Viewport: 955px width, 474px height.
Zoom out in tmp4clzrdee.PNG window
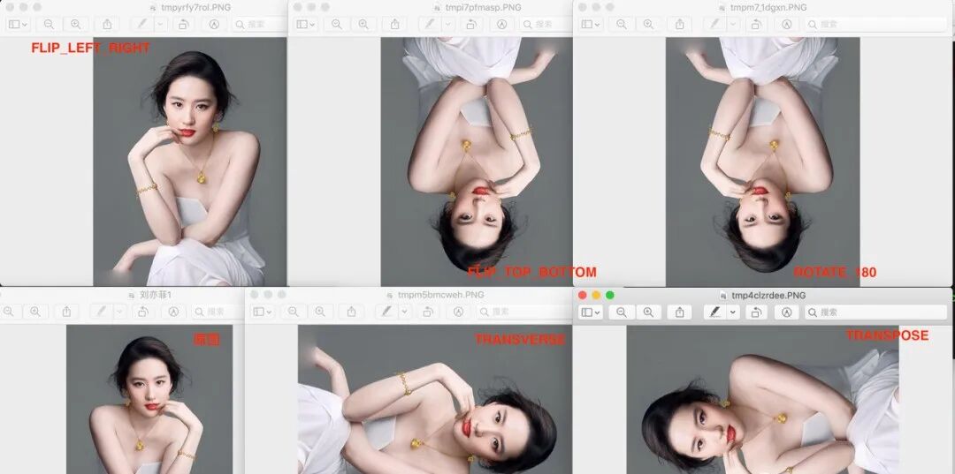(622, 312)
